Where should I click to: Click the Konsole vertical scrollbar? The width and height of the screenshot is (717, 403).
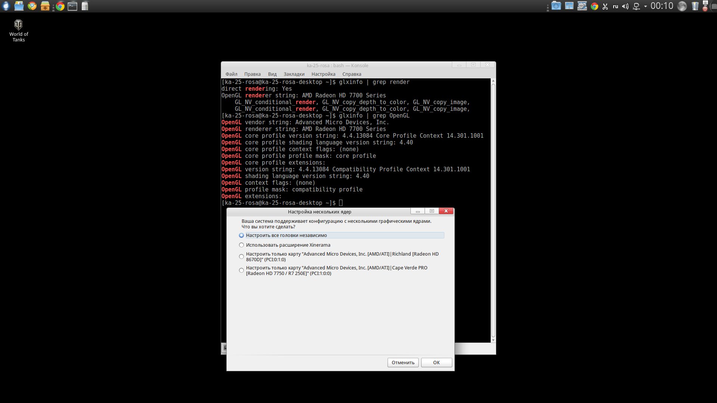tap(493, 209)
